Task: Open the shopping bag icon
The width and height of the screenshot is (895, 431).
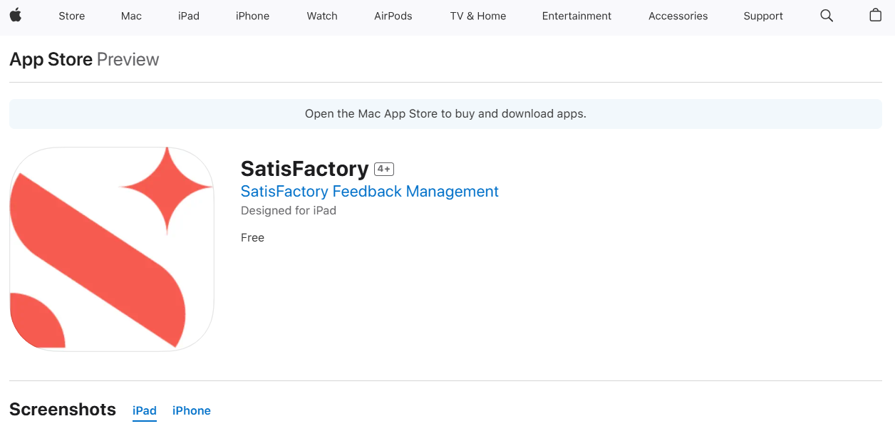Action: (876, 16)
